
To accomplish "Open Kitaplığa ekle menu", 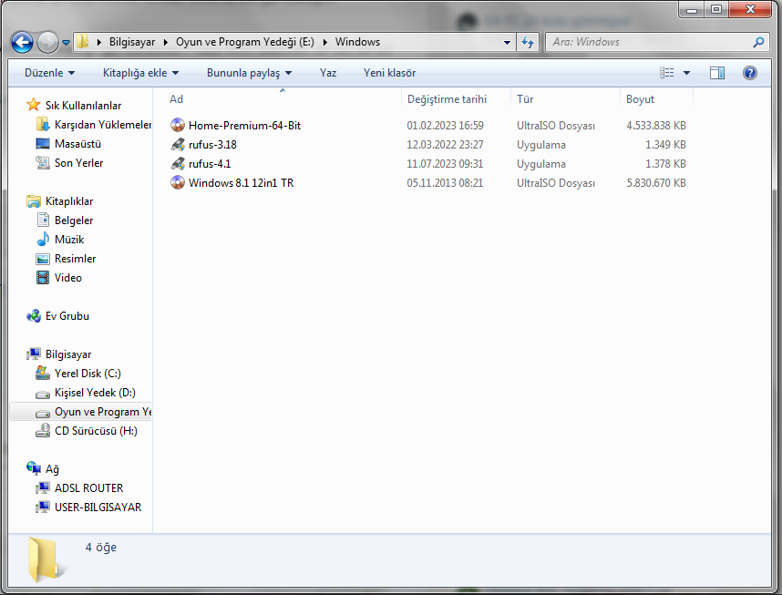I will coord(140,73).
